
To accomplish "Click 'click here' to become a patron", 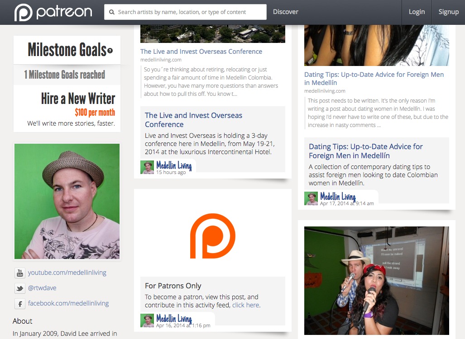I will click(x=246, y=305).
